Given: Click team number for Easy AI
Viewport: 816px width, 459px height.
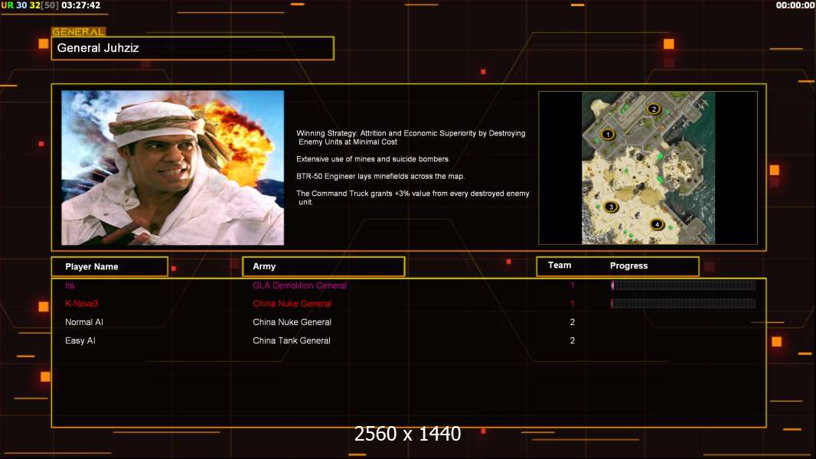Looking at the screenshot, I should 573,340.
